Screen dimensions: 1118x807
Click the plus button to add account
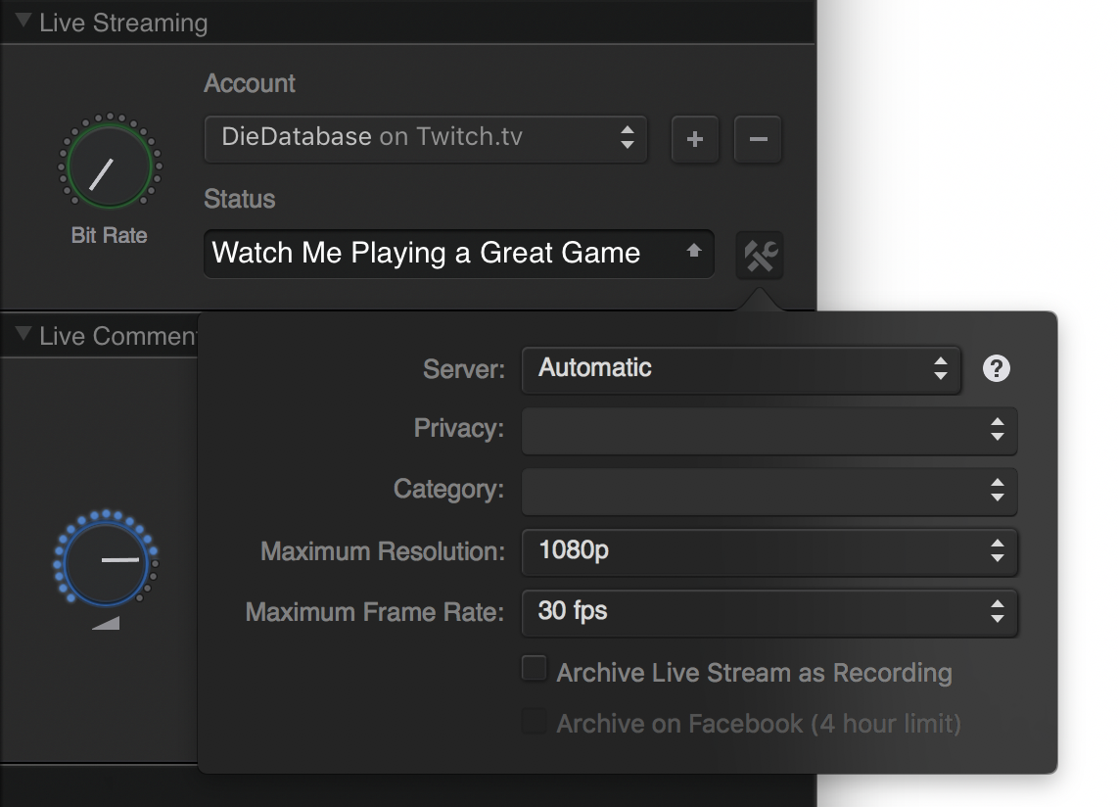click(x=695, y=139)
